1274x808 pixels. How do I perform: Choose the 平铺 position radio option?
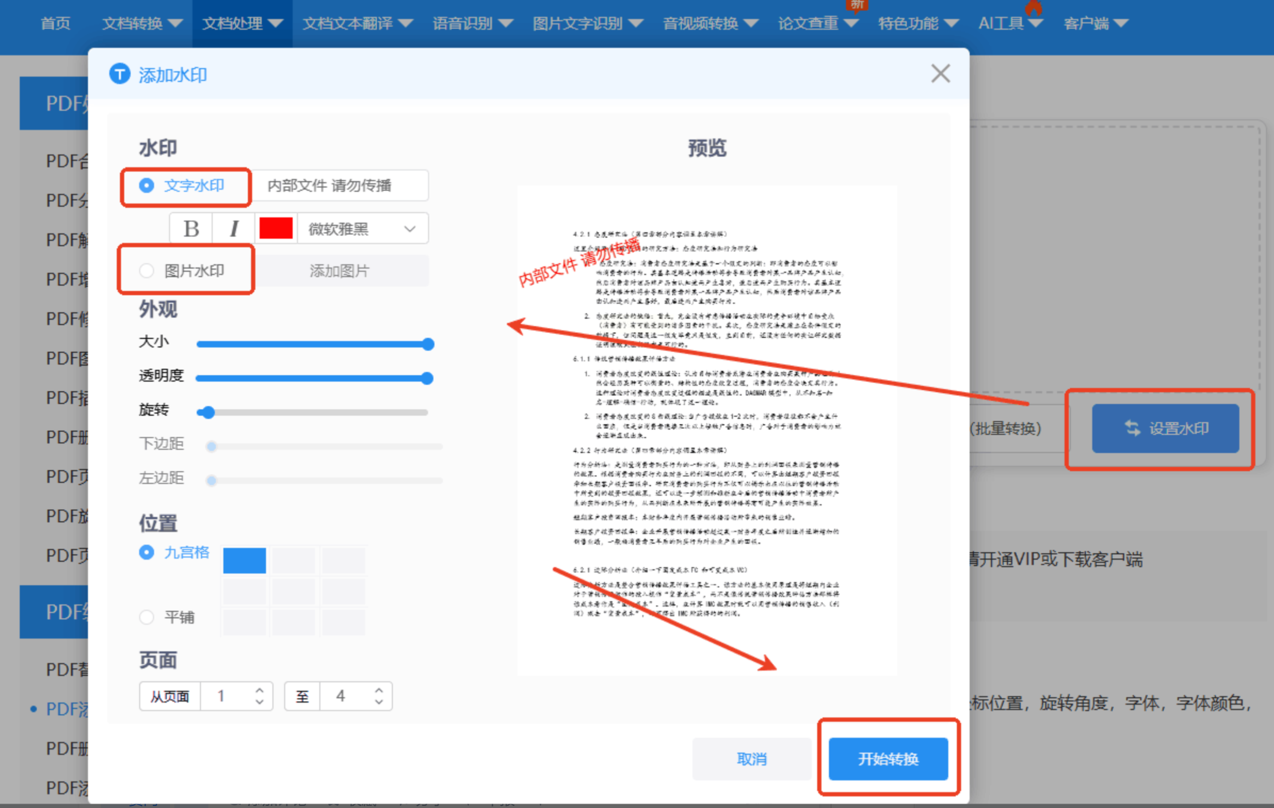(x=147, y=617)
